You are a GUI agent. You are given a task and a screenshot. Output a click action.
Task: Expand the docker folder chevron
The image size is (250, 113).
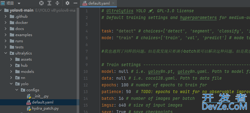tap(6, 23)
